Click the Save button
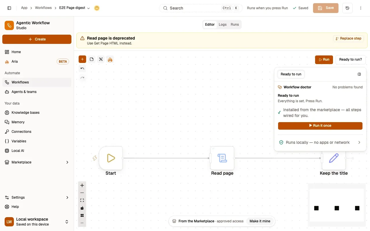The image size is (370, 231). coord(326,8)
